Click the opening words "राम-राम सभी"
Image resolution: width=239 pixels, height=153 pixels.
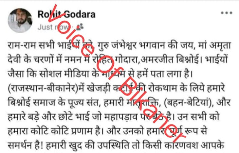pyautogui.click(x=31, y=46)
